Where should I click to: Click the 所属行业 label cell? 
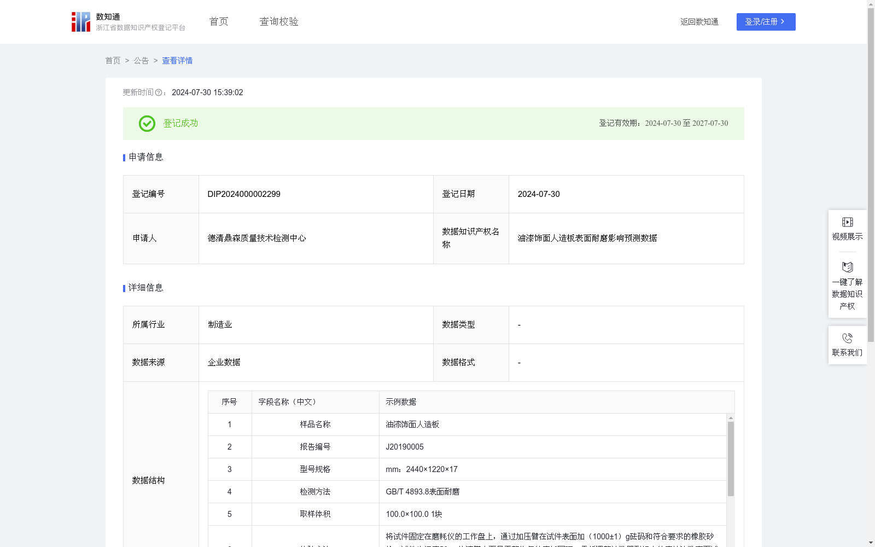(161, 325)
